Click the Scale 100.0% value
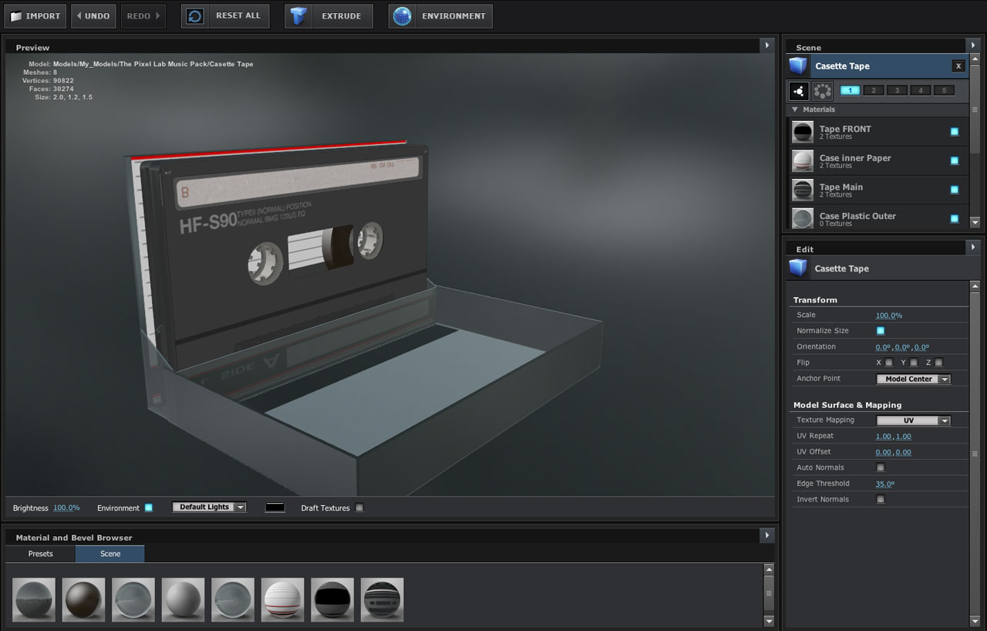The width and height of the screenshot is (987, 631). [889, 315]
